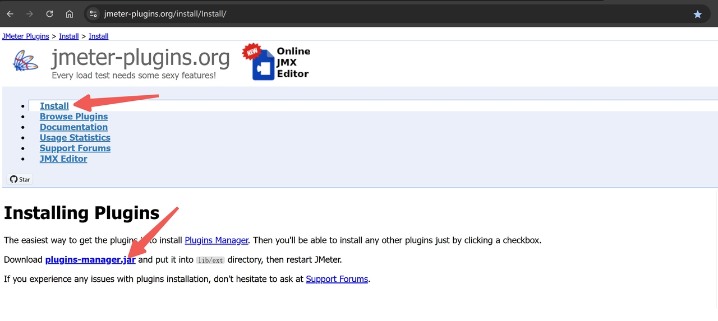Open Usage Statistics menu item
This screenshot has width=718, height=321.
[75, 138]
